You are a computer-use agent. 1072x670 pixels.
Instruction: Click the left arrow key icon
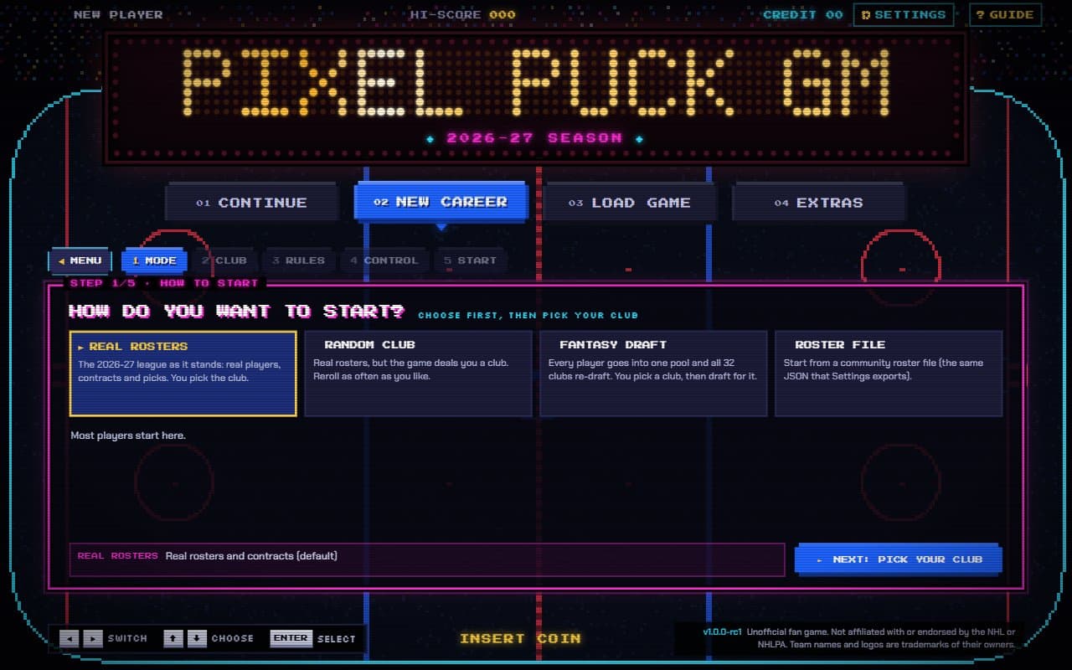point(70,638)
